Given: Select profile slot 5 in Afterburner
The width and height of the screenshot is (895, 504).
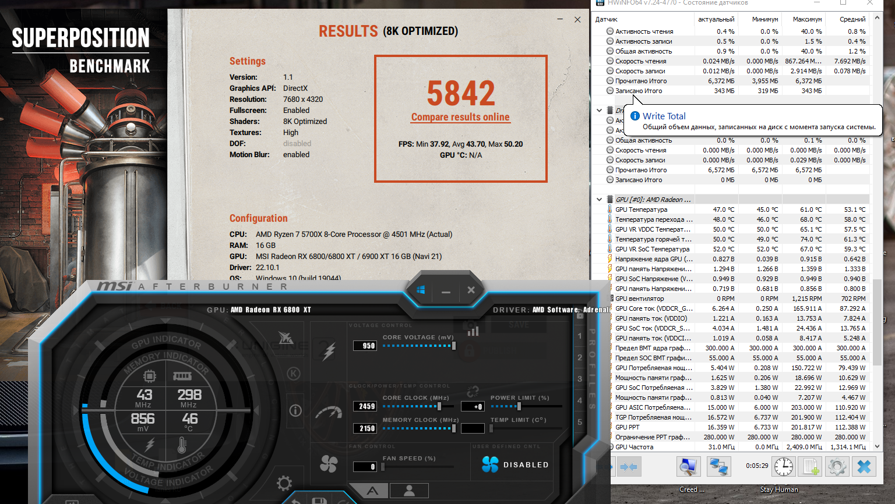Looking at the screenshot, I should [580, 422].
